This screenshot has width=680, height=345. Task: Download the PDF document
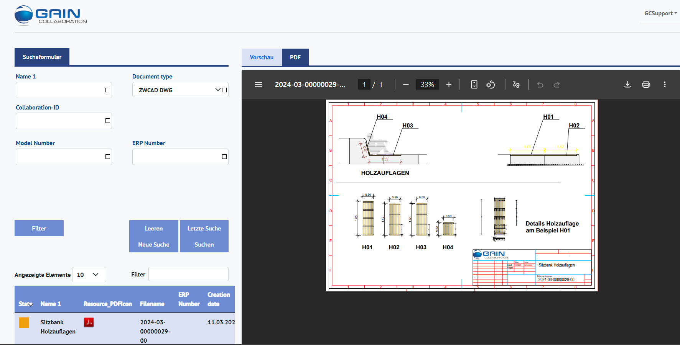627,84
